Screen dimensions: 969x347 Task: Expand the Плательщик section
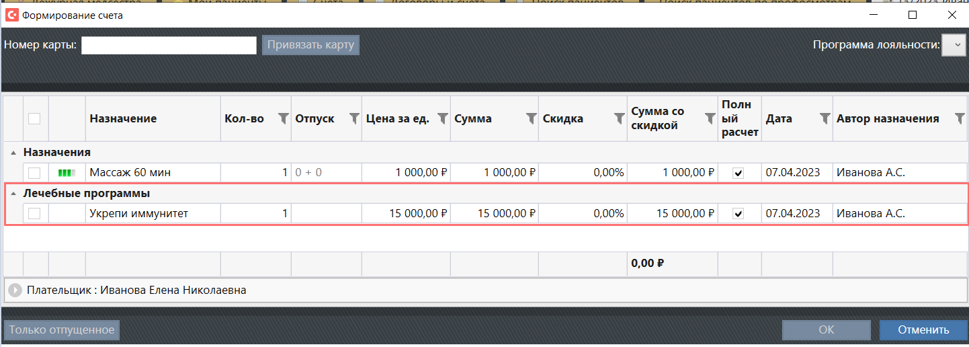coord(15,291)
